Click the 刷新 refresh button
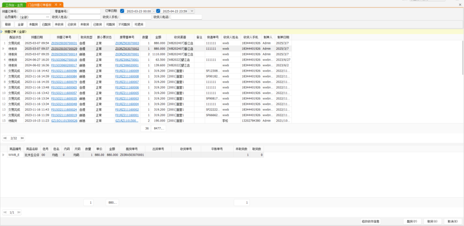This screenshot has width=464, height=226. pos(8,24)
